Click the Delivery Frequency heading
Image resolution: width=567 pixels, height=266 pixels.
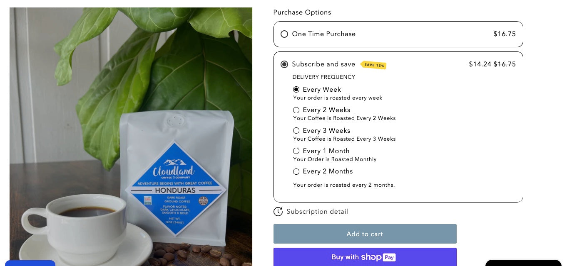[x=324, y=77]
